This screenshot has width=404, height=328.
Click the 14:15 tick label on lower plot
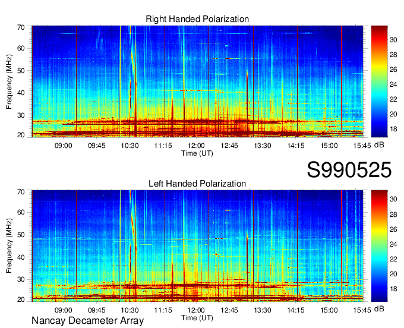(296, 310)
